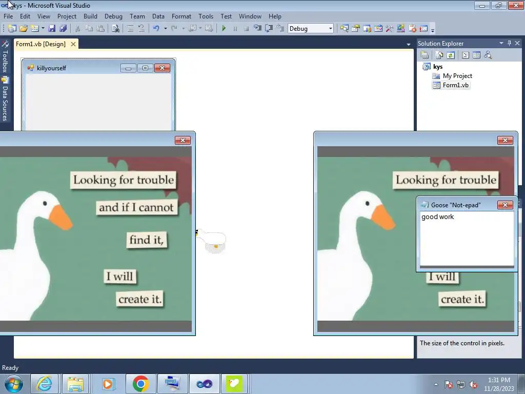Click View Class Diagram icon in Solution Explorer
The width and height of the screenshot is (525, 394).
[x=488, y=55]
